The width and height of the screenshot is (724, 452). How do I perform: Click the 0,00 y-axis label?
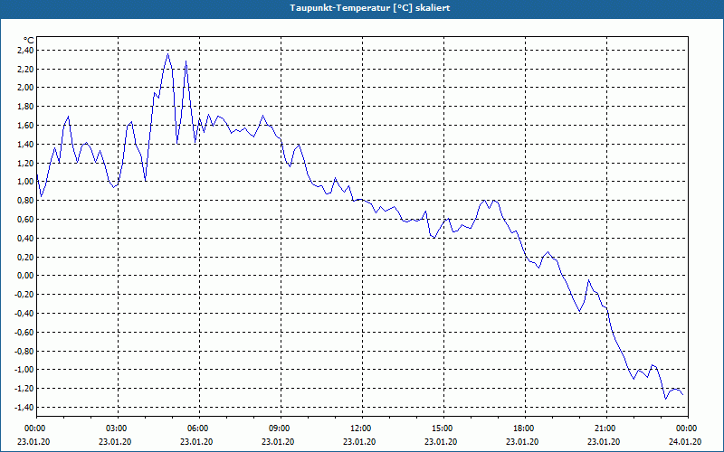(26, 276)
